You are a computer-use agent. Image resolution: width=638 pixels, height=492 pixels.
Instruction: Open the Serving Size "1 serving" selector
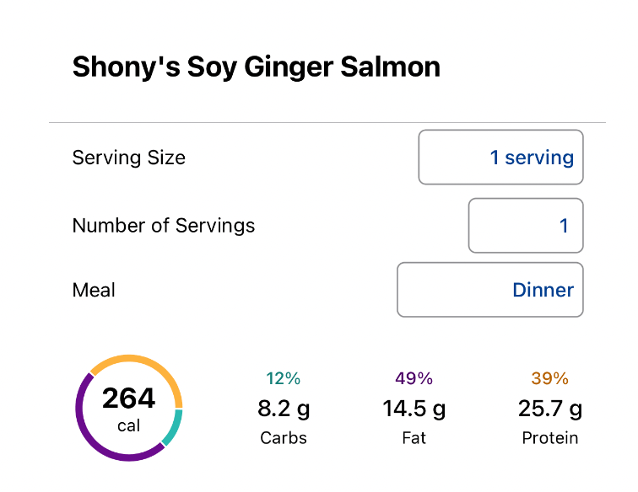click(x=500, y=158)
